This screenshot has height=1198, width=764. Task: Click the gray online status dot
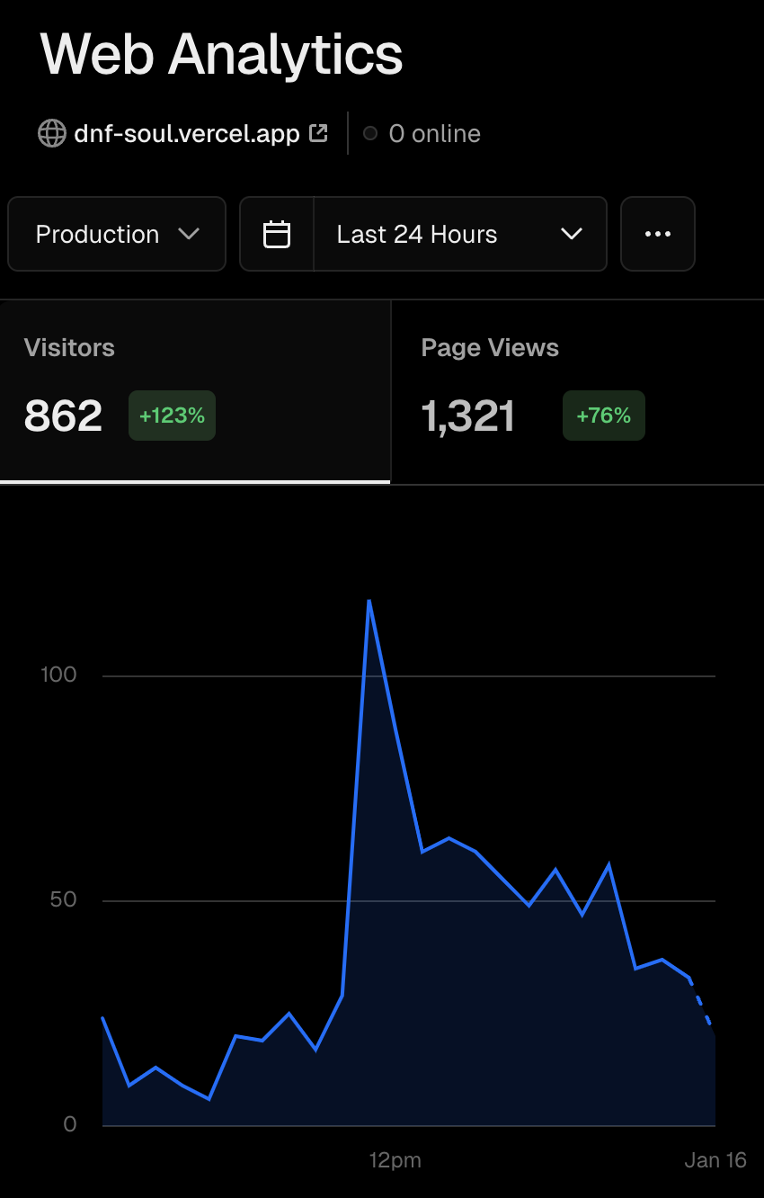(x=370, y=134)
